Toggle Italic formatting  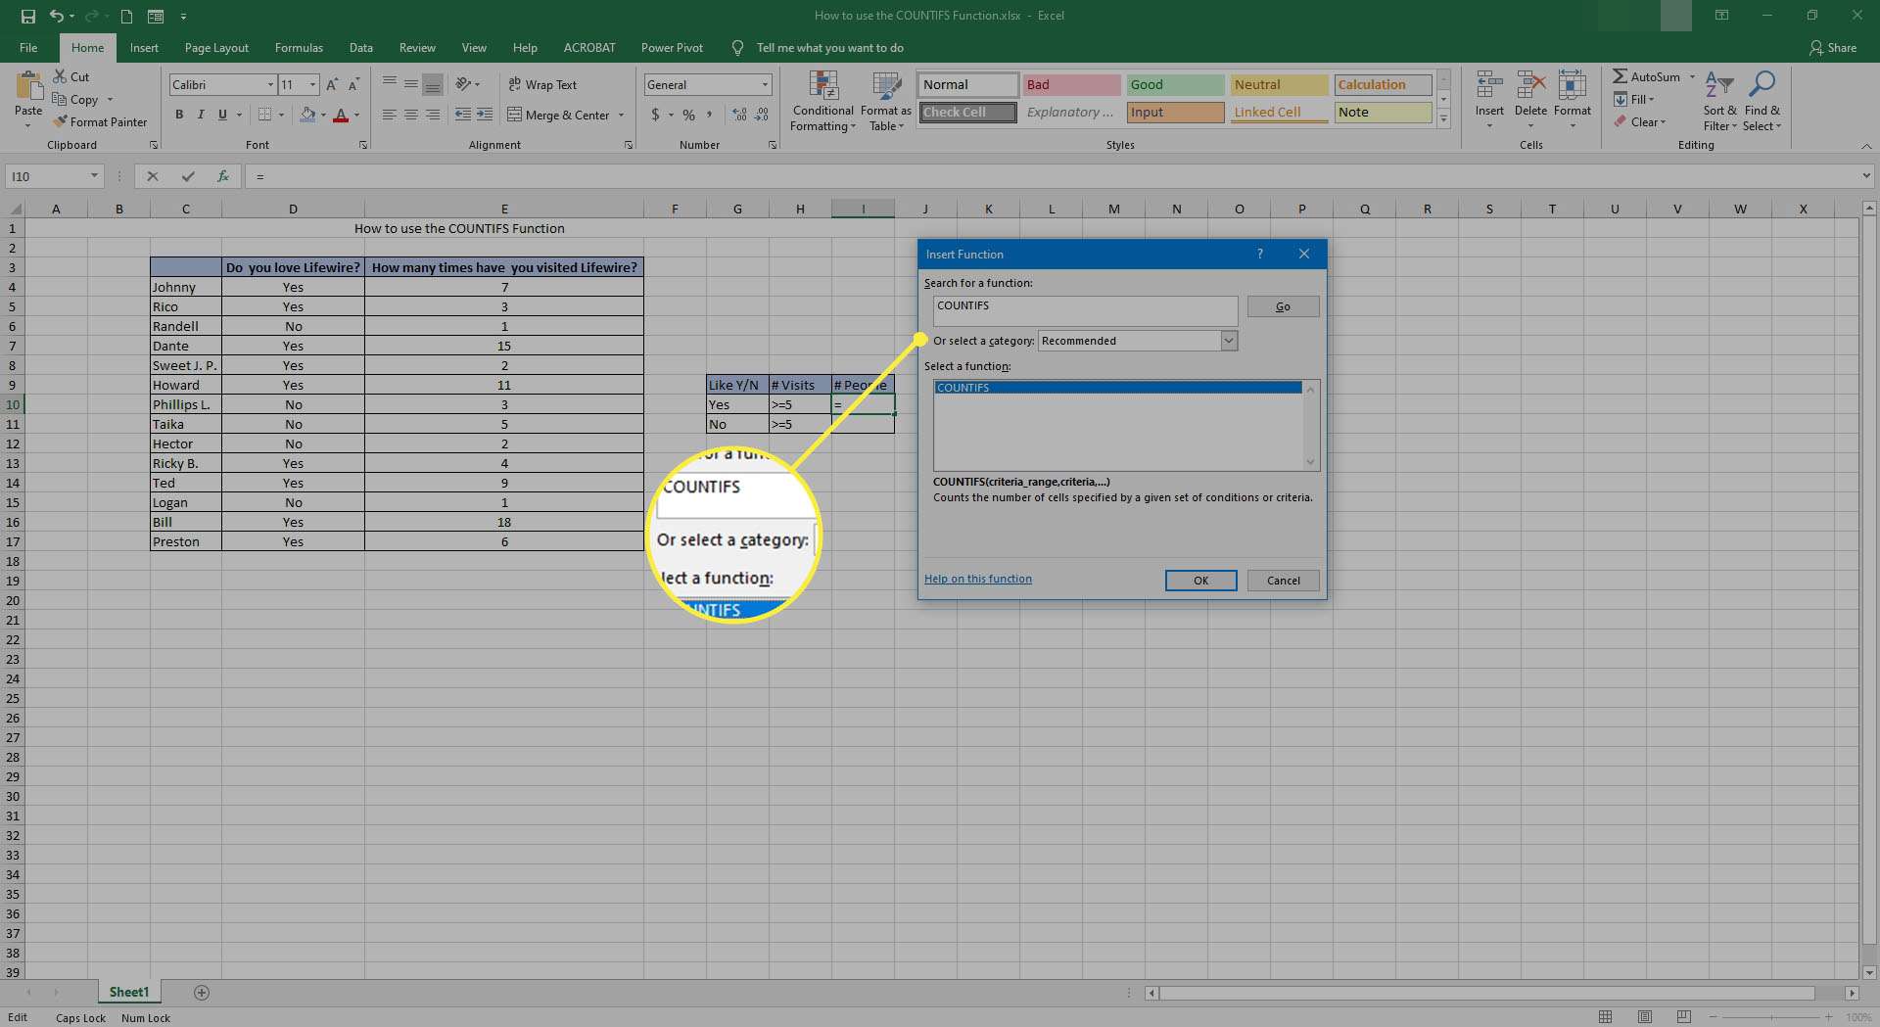click(x=201, y=115)
